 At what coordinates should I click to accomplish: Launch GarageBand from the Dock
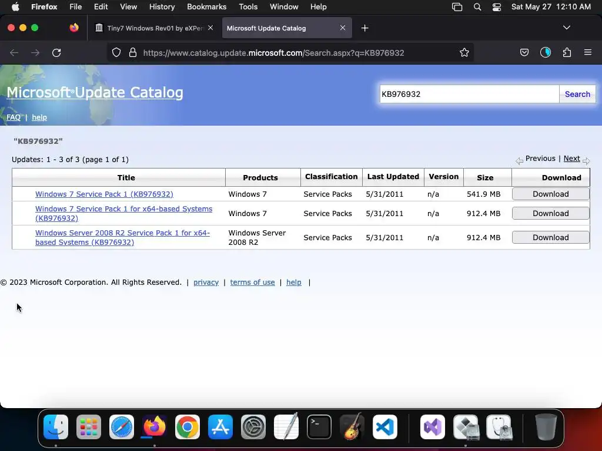352,427
